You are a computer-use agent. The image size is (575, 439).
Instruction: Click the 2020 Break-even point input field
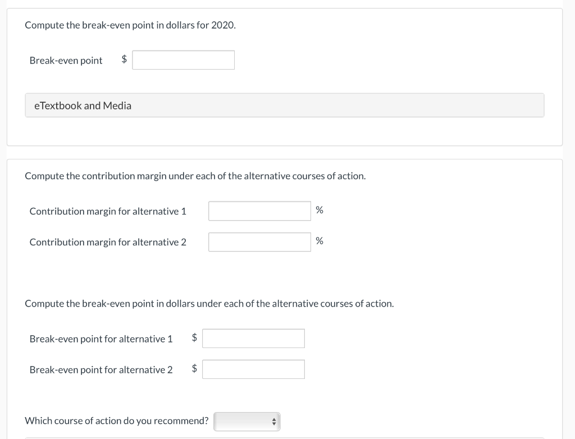[x=183, y=60]
